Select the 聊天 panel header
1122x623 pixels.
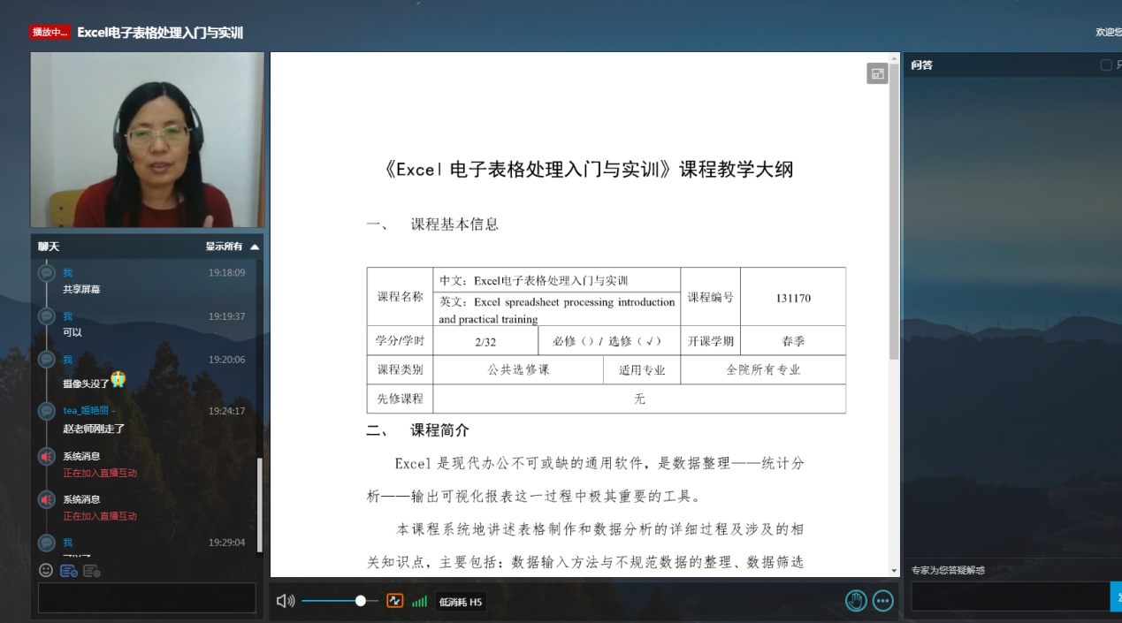click(49, 247)
